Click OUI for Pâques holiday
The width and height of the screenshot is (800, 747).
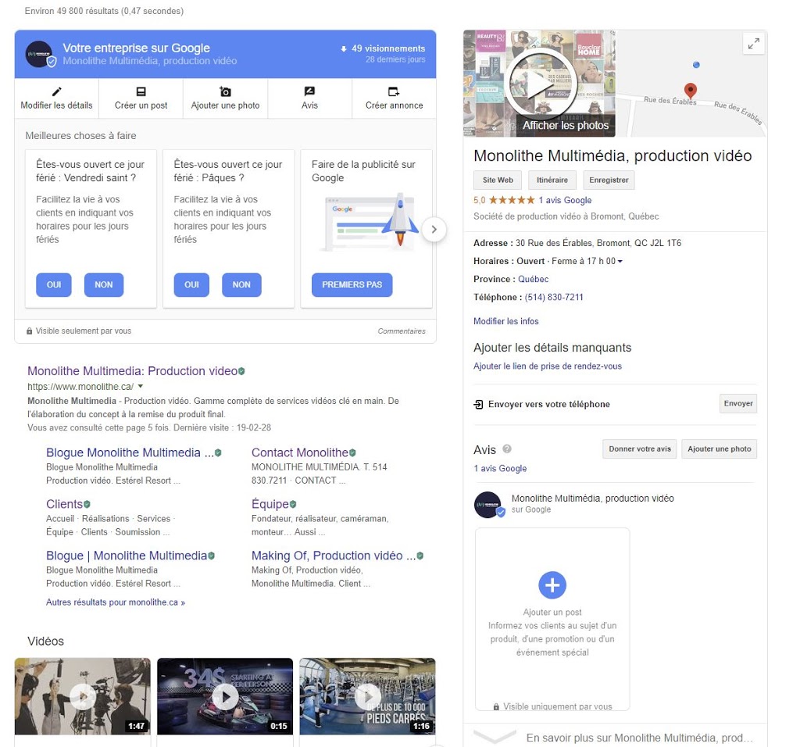pos(191,284)
